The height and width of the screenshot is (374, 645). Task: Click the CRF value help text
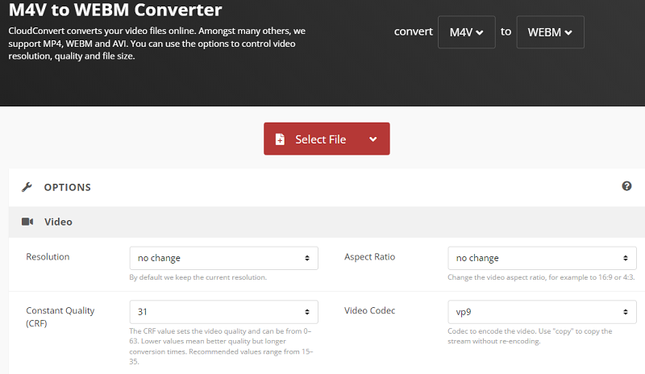tap(223, 347)
